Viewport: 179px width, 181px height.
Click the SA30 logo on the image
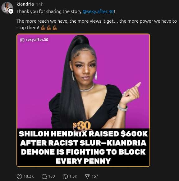(x=82, y=126)
